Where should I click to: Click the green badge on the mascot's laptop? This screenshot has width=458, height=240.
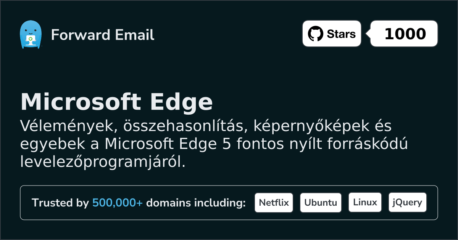tap(30, 39)
